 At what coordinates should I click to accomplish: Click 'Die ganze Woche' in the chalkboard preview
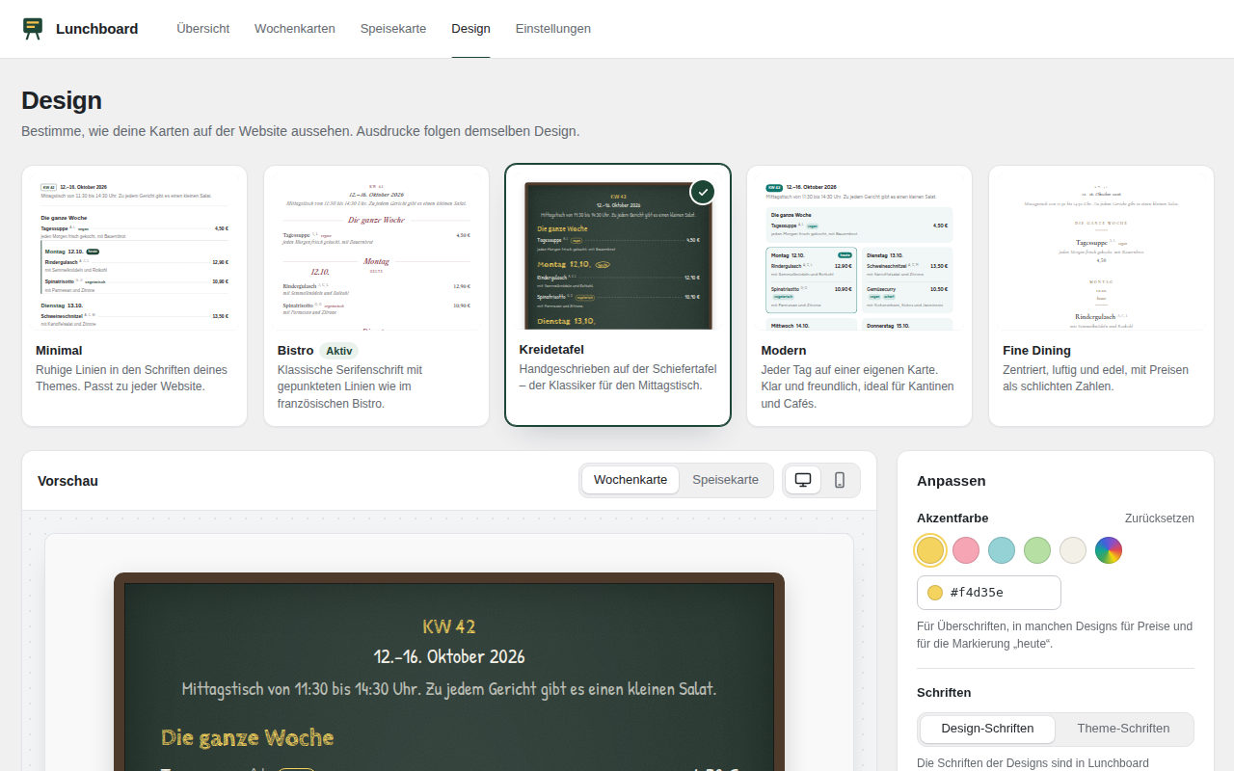(248, 738)
